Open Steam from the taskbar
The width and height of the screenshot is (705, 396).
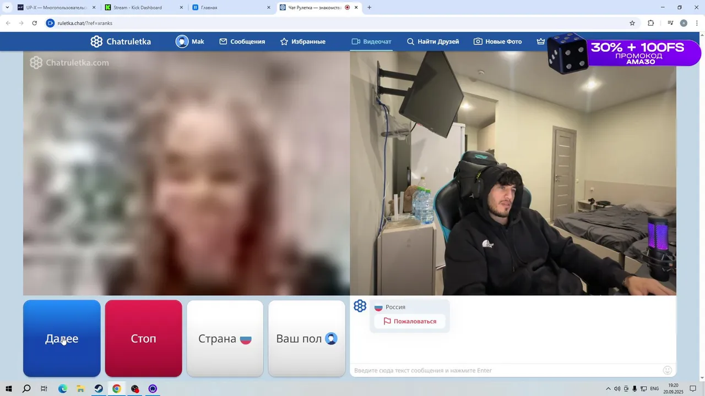click(99, 389)
